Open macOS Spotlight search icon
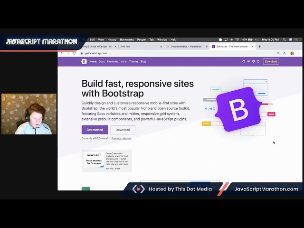Viewport: 304px width, 228px height. tap(285, 39)
